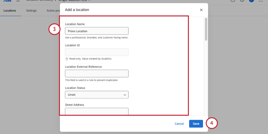Close the Add a location dialog
The height and width of the screenshot is (134, 268).
click(201, 10)
